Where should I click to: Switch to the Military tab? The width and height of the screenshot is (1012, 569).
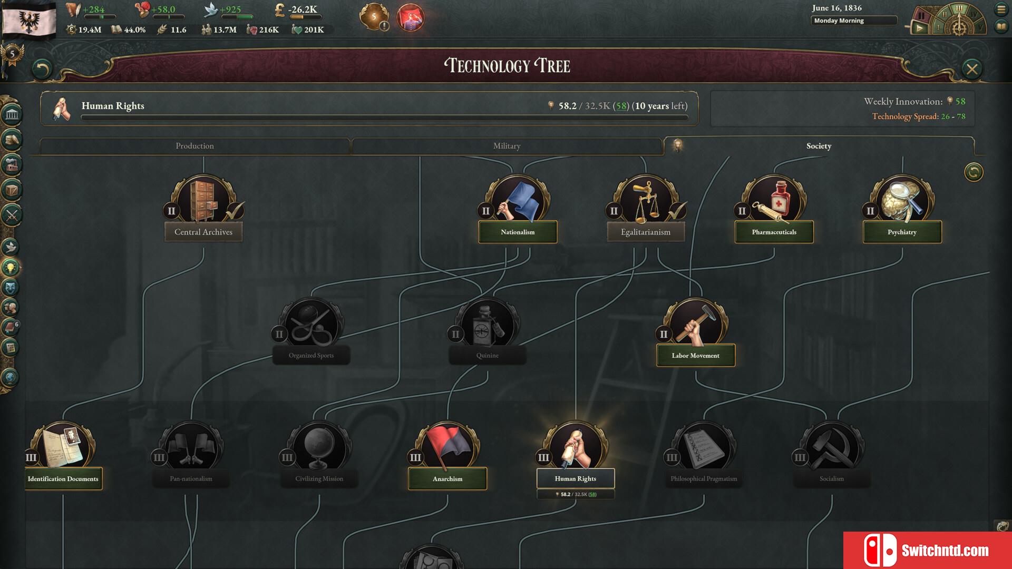click(x=507, y=146)
